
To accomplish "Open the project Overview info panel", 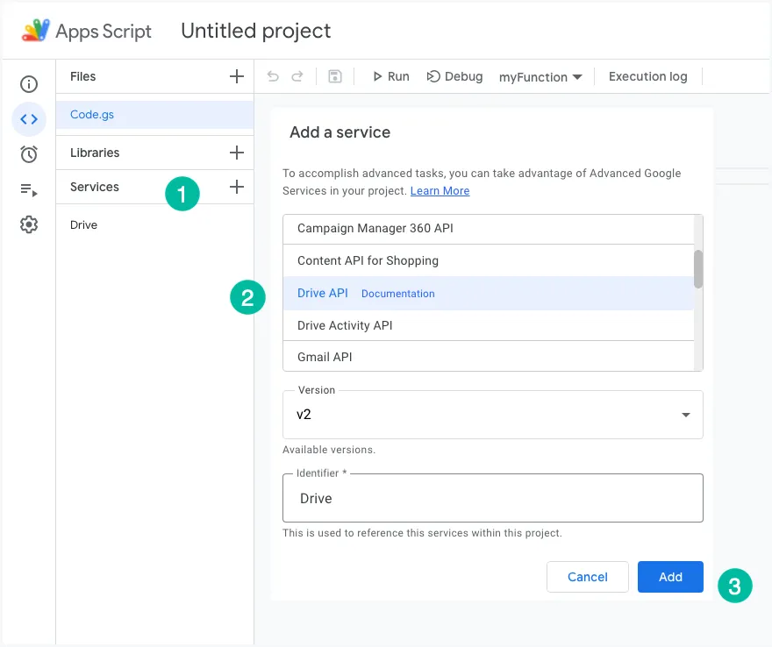I will click(x=28, y=84).
